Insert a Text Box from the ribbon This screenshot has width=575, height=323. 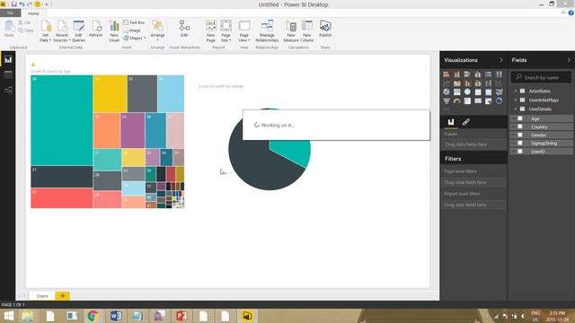[x=134, y=22]
